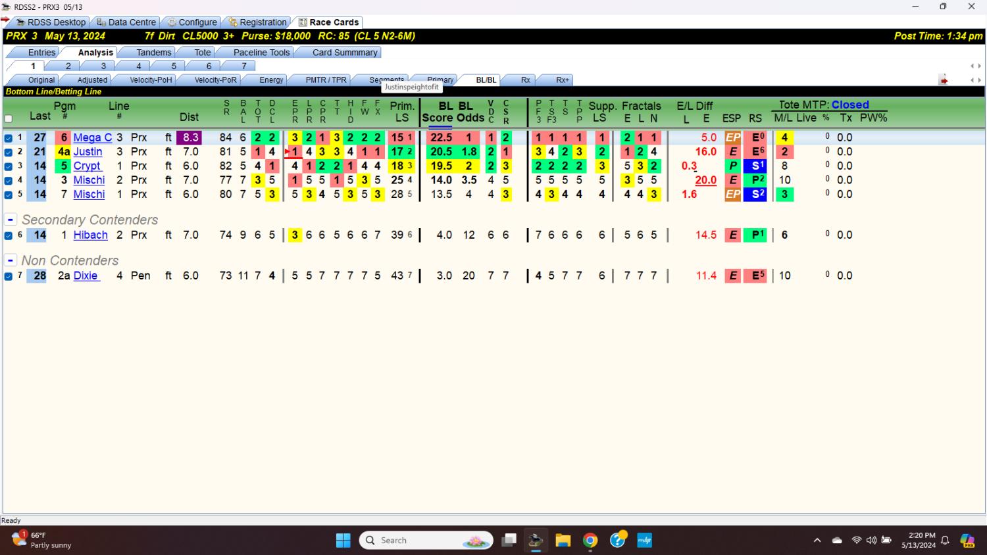Image resolution: width=987 pixels, height=555 pixels.
Task: Click the blue S1 running style cell
Action: pos(755,166)
